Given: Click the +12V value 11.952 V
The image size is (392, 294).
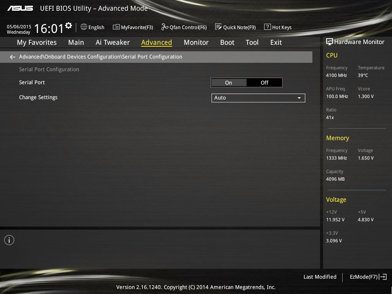Looking at the screenshot, I should click(335, 220).
